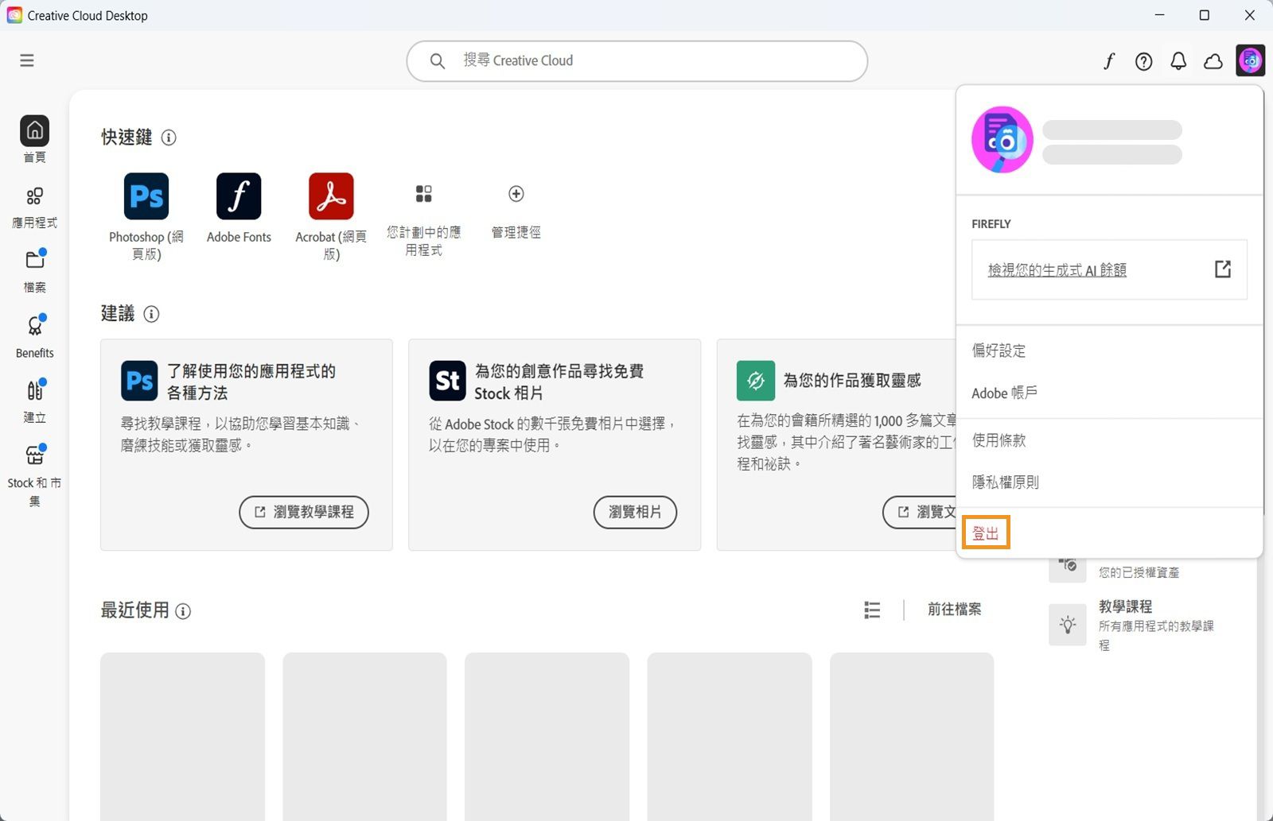Click 登出 to sign out
The image size is (1273, 821).
click(x=986, y=533)
